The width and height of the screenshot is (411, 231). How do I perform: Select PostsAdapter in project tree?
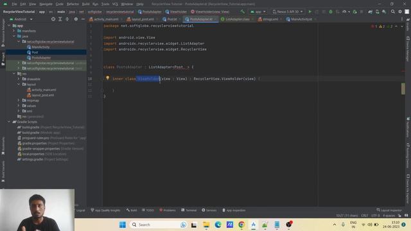click(41, 58)
